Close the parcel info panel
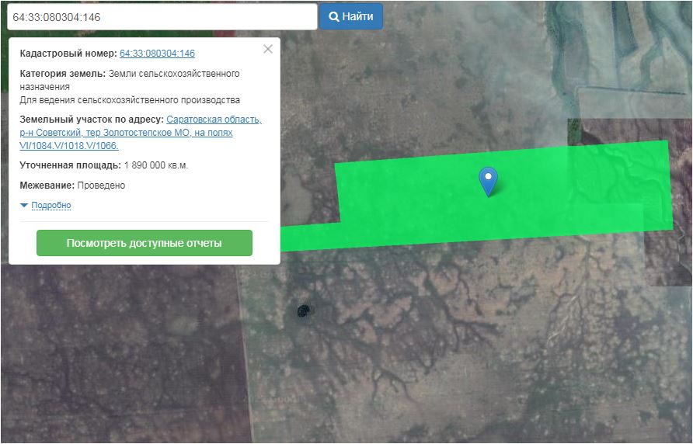Viewport: 693px width, 444px height. pyautogui.click(x=268, y=49)
